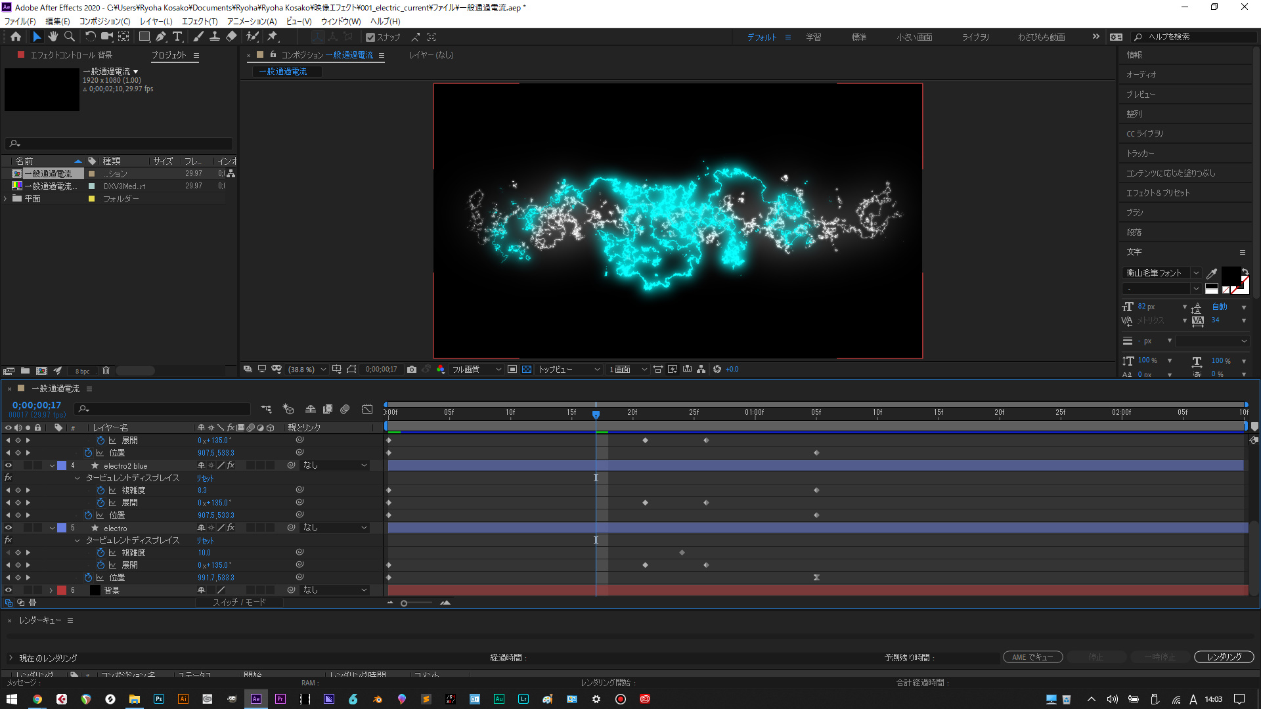The image size is (1261, 709).
Task: Select the Clone Stamp tool
Action: [x=215, y=37]
